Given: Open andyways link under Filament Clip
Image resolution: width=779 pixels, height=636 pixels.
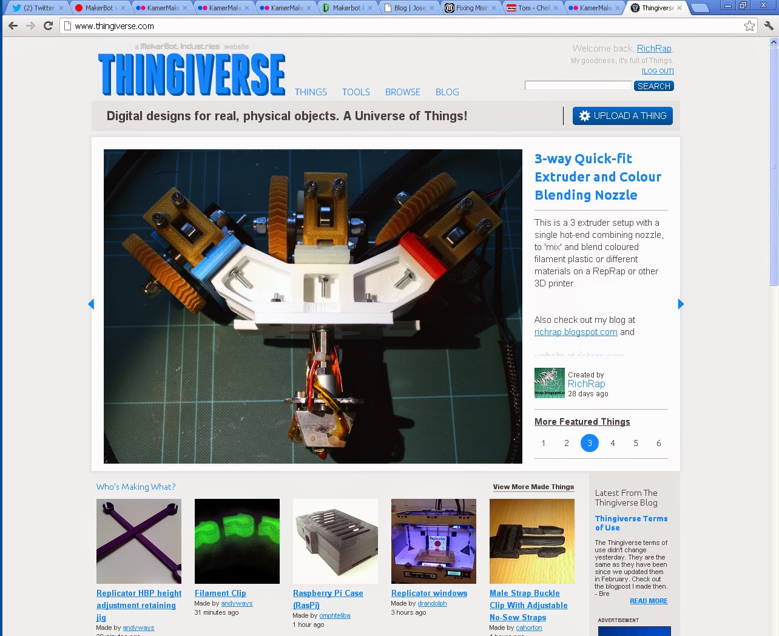Looking at the screenshot, I should pos(237,603).
